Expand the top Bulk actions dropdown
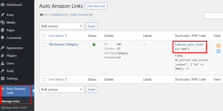223x111 pixels. (62, 26)
